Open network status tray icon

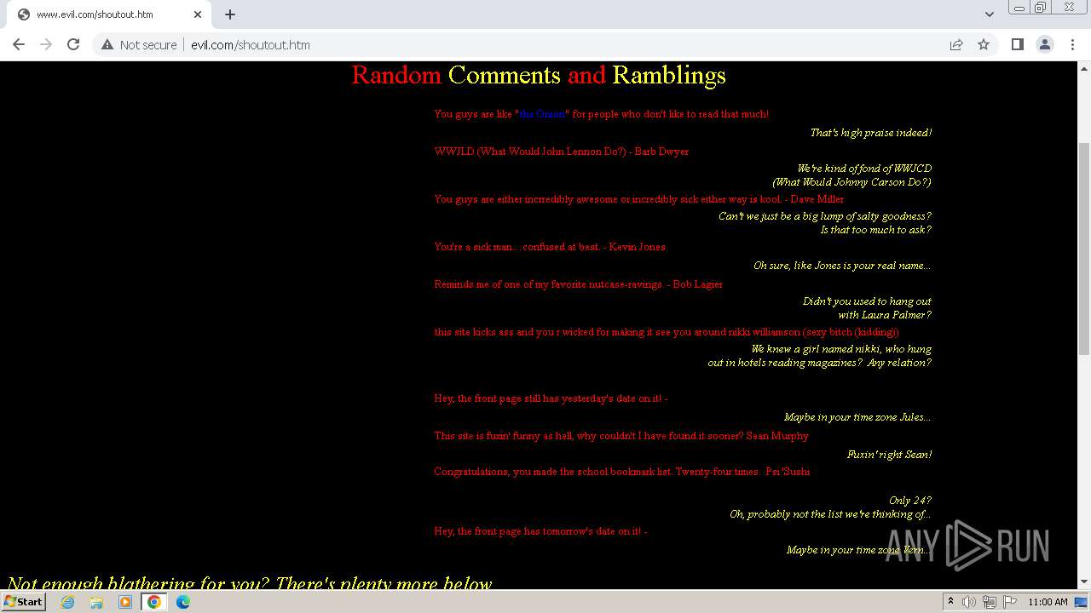990,602
